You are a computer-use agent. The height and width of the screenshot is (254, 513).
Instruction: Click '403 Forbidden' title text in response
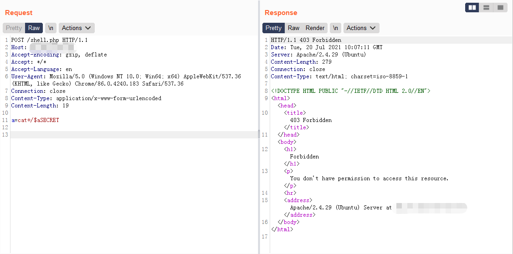(311, 120)
